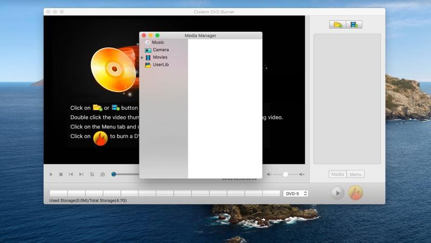Click the flame Burn button
This screenshot has width=431, height=243.
tap(356, 193)
